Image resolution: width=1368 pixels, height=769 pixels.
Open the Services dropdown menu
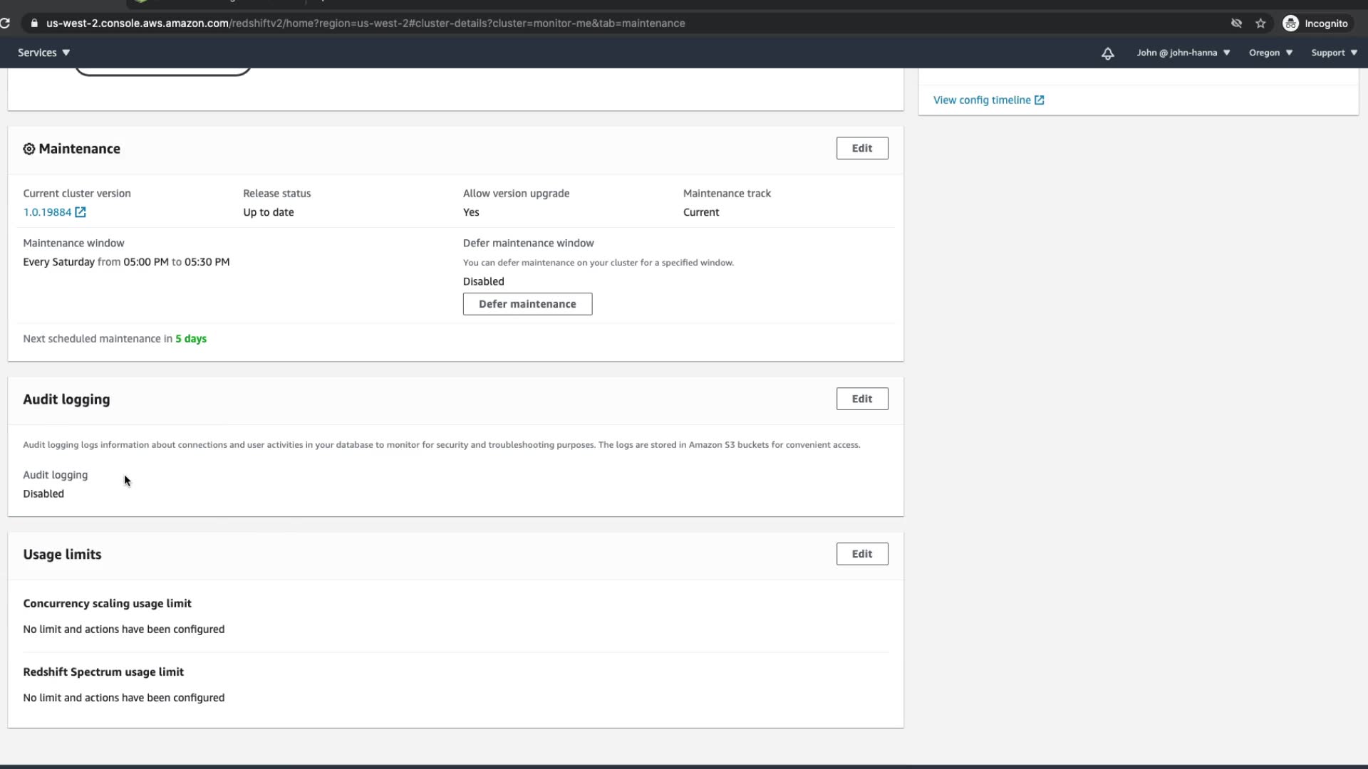click(43, 53)
